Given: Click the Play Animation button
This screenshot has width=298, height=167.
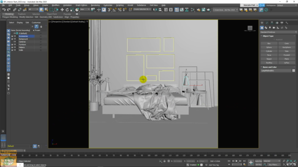Looking at the screenshot, I should coord(237,161).
